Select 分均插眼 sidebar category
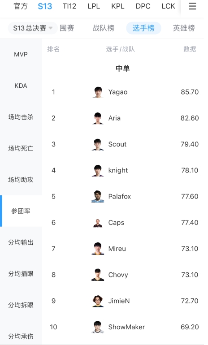Screen dimensions: 208x345 (21, 274)
